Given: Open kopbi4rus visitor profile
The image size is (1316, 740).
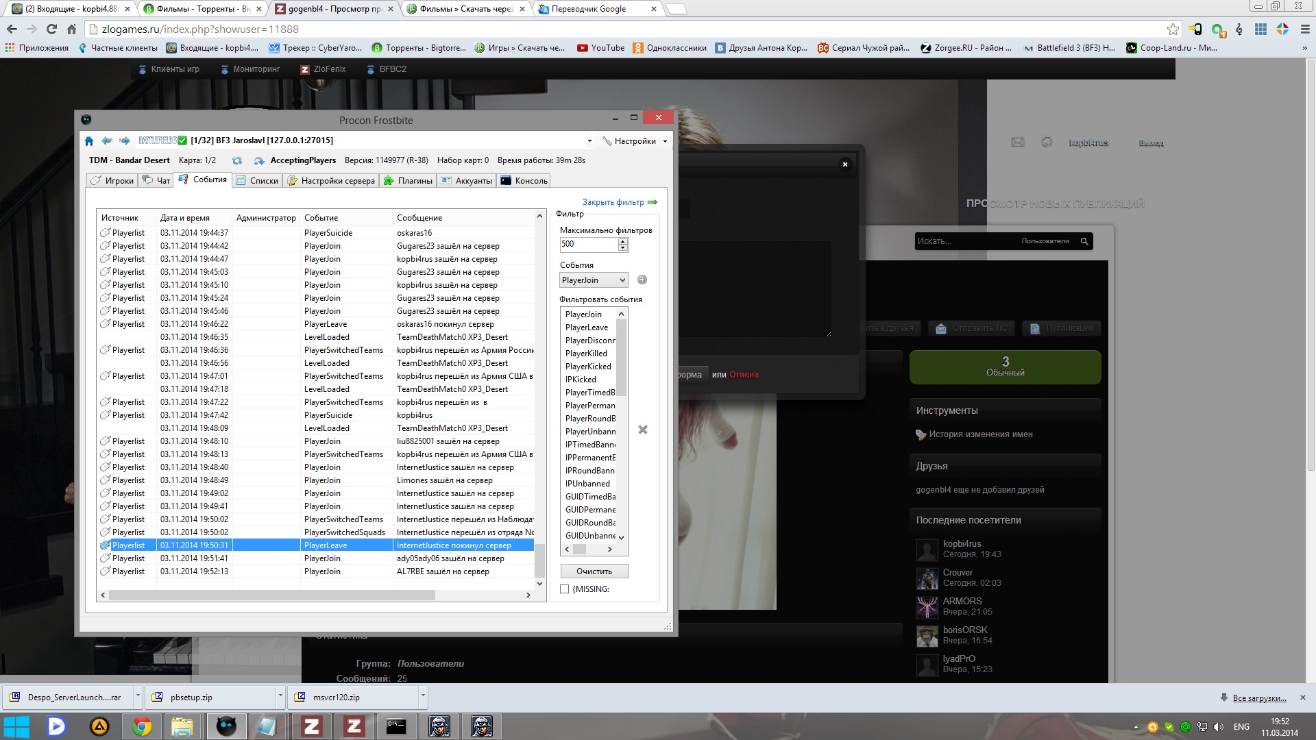Looking at the screenshot, I should (962, 544).
